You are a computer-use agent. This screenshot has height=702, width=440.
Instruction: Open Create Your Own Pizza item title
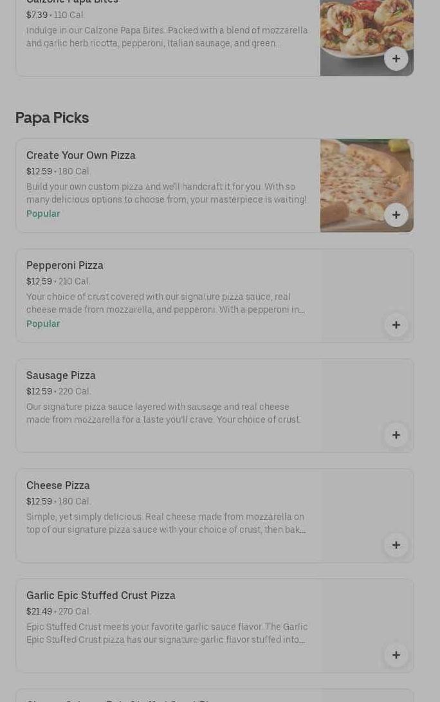click(81, 155)
